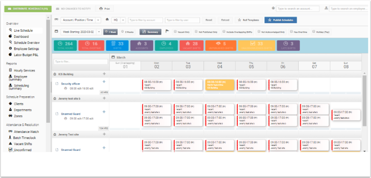
Task: Open the Summary view
Action: pos(150,32)
